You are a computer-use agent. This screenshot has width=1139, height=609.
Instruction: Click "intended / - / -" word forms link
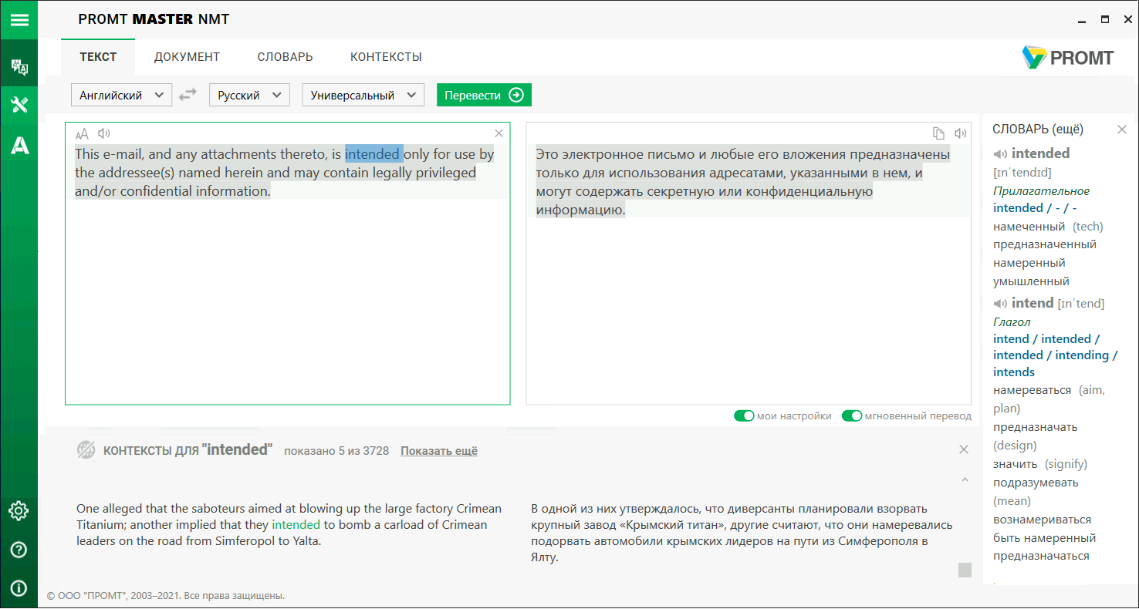(x=1035, y=208)
